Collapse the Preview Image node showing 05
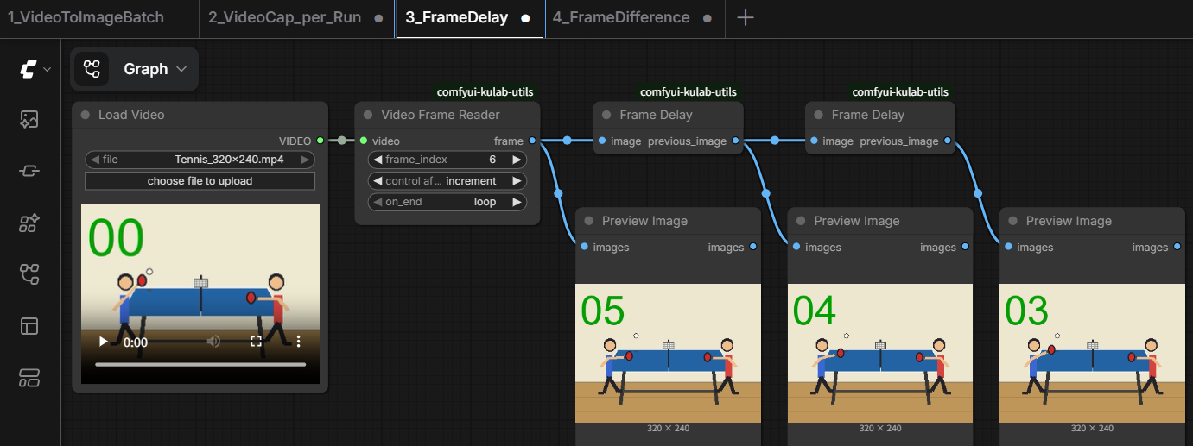 coord(589,221)
